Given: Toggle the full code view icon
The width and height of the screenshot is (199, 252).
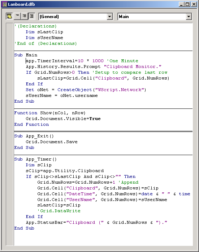Looking at the screenshot, I should [32, 16].
